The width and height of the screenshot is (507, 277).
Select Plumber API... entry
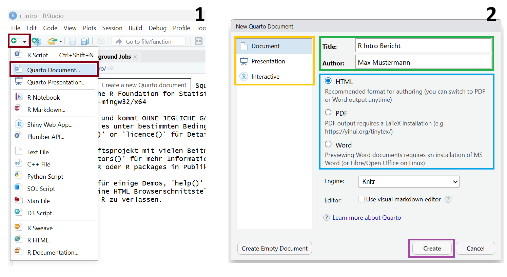click(x=54, y=137)
